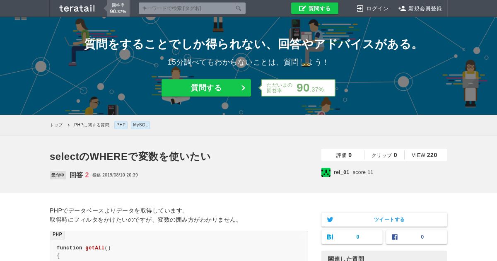497x261 pixels.
Task: Open the teratail logo homepage
Action: [77, 8]
